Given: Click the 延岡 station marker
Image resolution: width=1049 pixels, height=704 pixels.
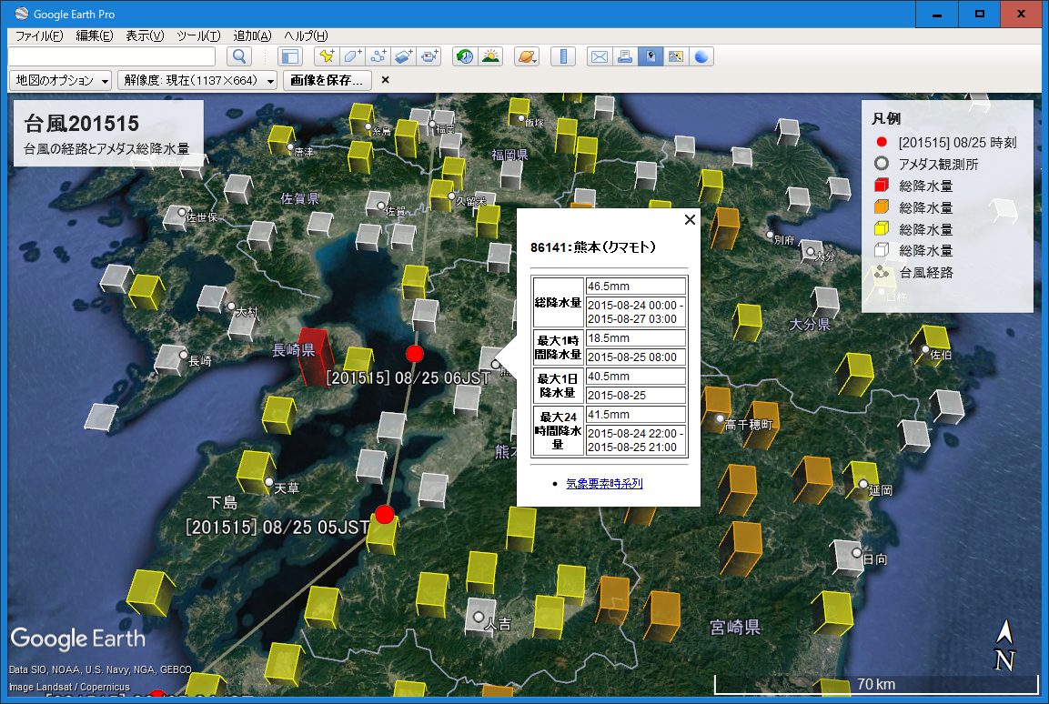Looking at the screenshot, I should point(863,484).
